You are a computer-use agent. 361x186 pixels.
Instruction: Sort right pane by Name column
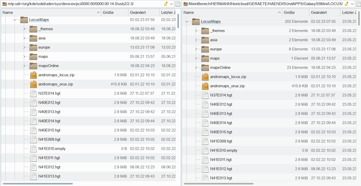point(232,12)
